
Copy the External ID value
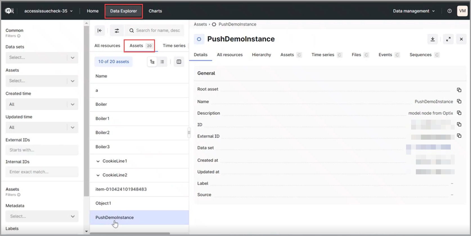pos(459,136)
